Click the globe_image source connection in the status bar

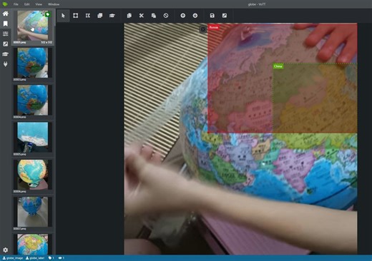[13, 258]
